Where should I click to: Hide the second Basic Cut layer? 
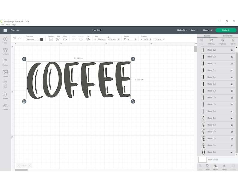click(x=232, y=57)
